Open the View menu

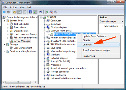tap(22, 7)
